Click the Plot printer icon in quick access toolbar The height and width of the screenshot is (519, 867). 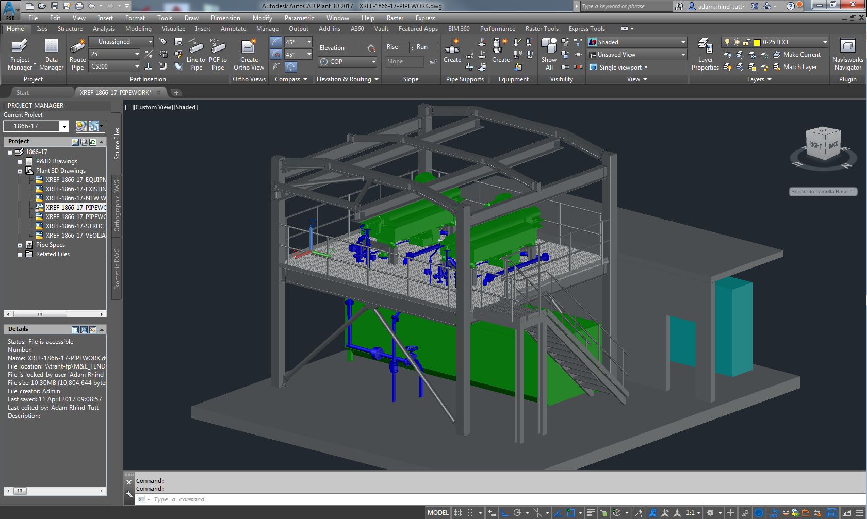(x=79, y=6)
